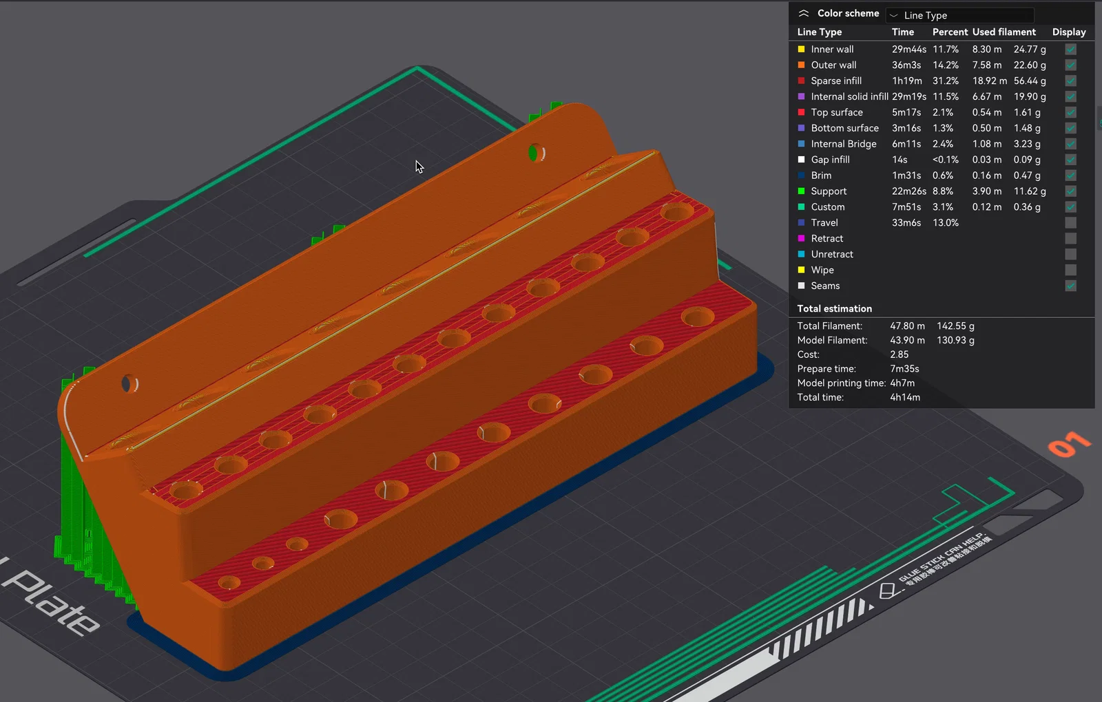Click the 'Display' column header
The width and height of the screenshot is (1102, 702).
tap(1069, 32)
